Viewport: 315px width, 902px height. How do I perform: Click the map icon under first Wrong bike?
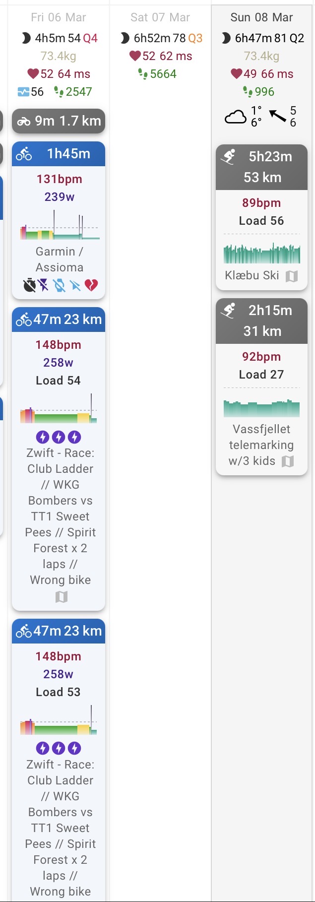tap(61, 596)
